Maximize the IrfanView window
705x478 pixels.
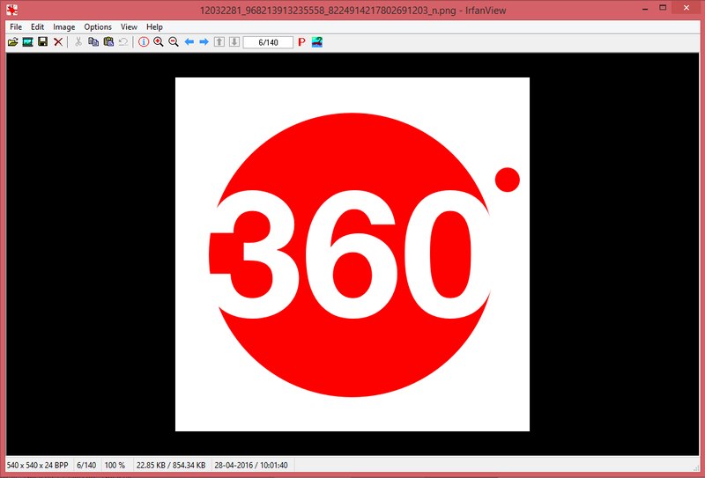pos(663,8)
